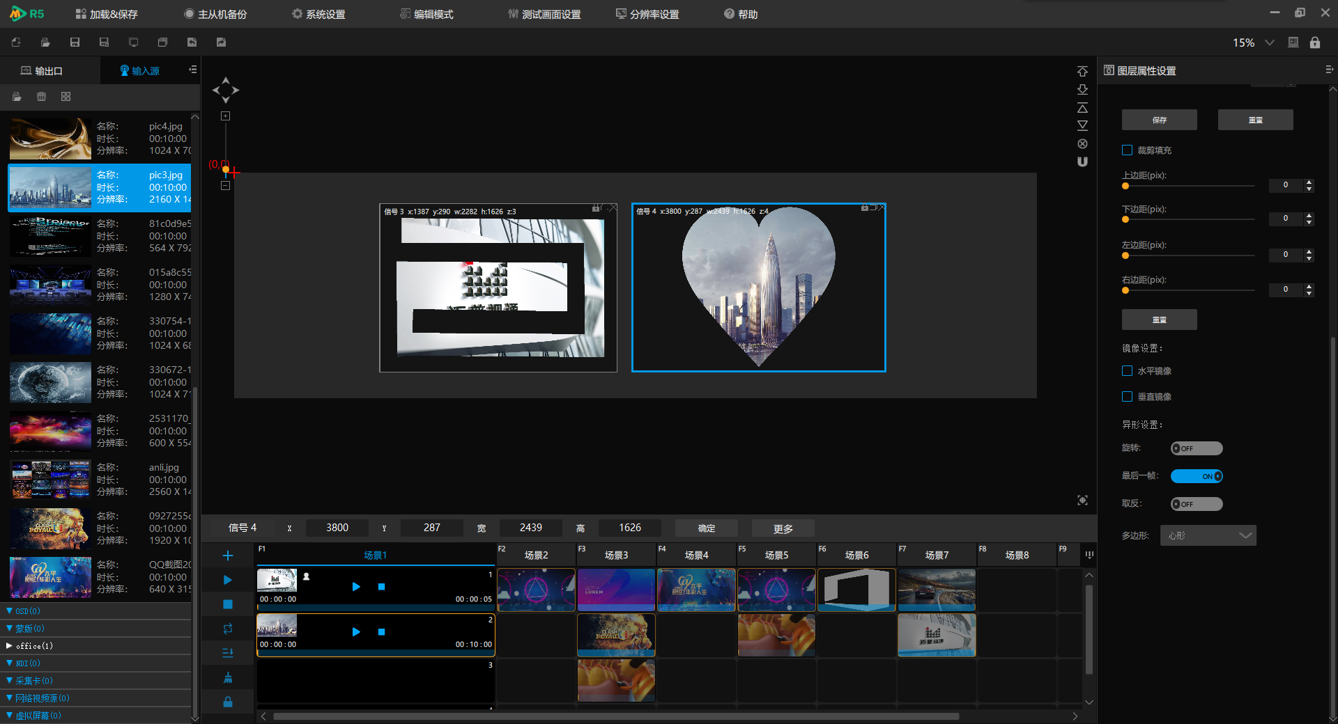This screenshot has height=724, width=1338.
Task: Delete the selected input source with the trash icon
Action: pyautogui.click(x=41, y=97)
